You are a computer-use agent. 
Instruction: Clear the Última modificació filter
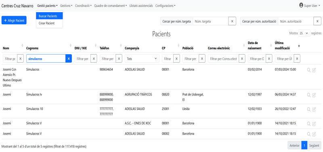tap(297, 59)
